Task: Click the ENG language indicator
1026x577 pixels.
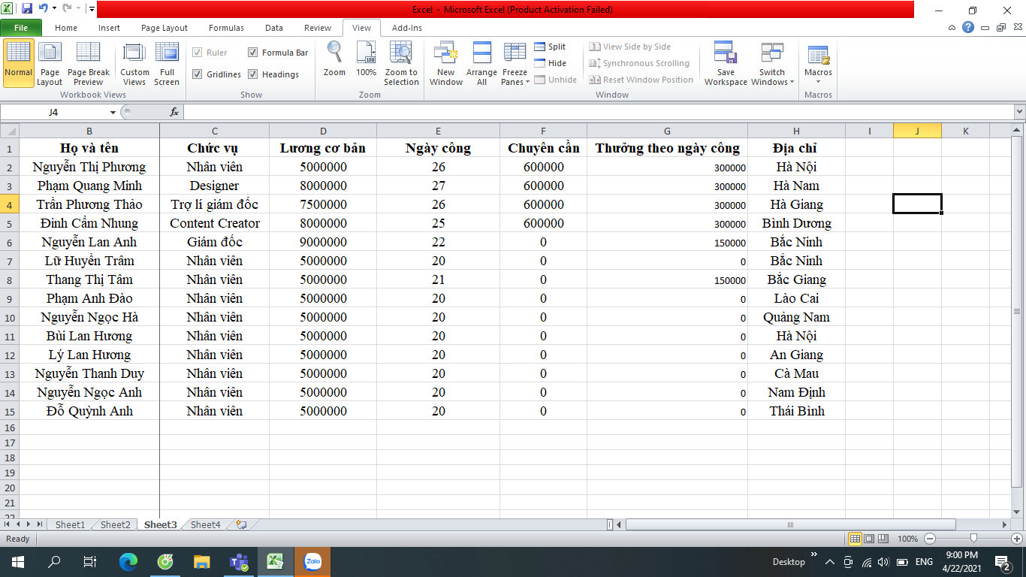Action: tap(924, 562)
